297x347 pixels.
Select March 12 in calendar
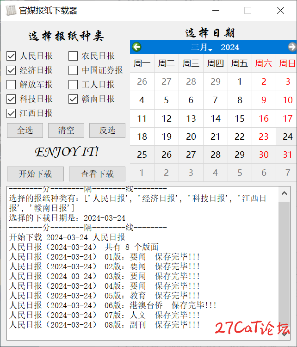pyautogui.click(x=167, y=118)
